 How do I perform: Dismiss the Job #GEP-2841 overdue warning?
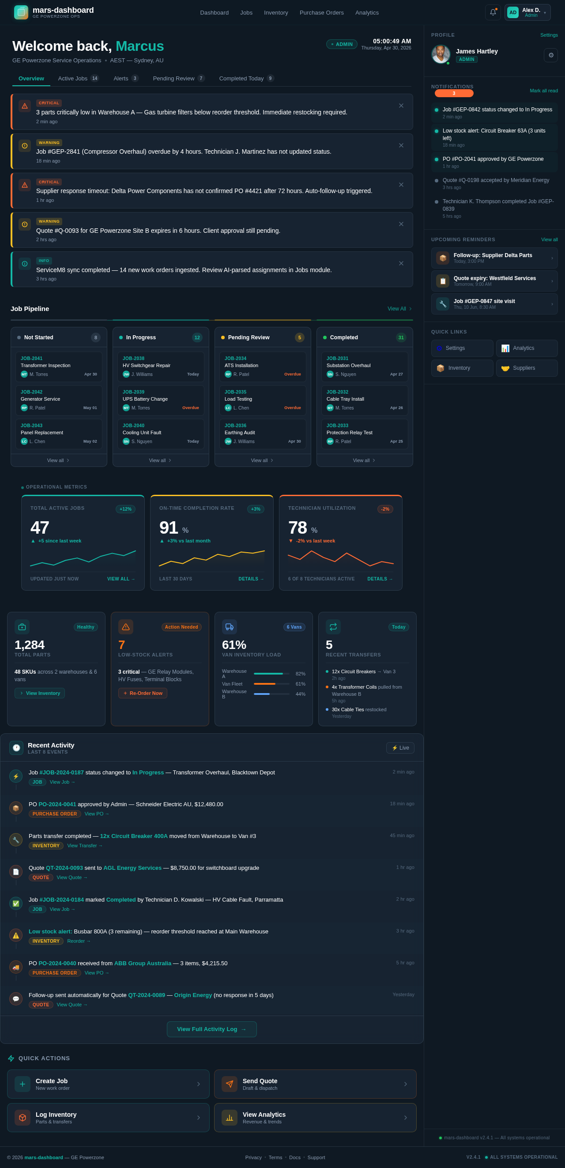(401, 145)
